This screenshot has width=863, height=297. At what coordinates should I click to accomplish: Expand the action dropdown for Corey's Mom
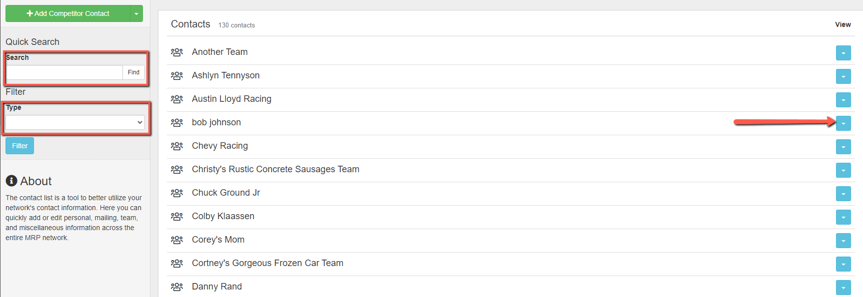pyautogui.click(x=843, y=241)
